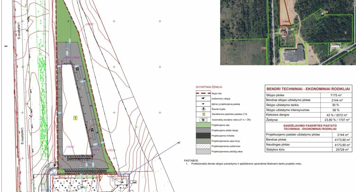Click the plot label 160 on the aerial photo

[283, 28]
